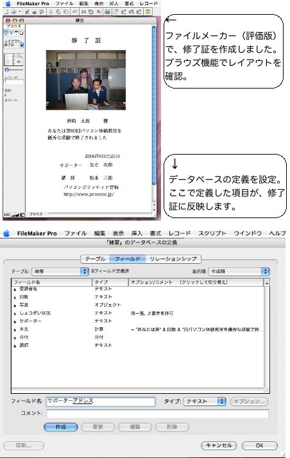Click the New Record toolbar icon
Image resolution: width=290 pixels, height=458 pixels.
[x=83, y=12]
